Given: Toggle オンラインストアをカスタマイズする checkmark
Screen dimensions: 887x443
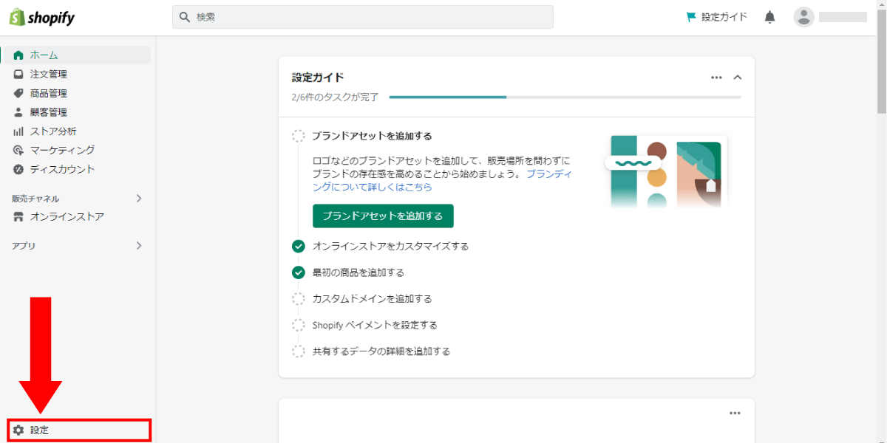Looking at the screenshot, I should click(x=298, y=246).
